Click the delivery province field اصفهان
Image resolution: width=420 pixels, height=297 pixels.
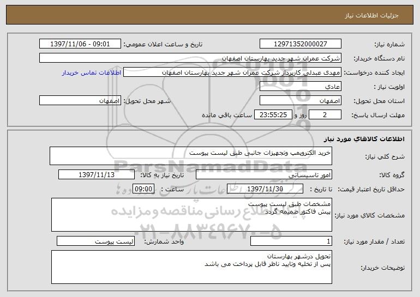tap(300, 101)
